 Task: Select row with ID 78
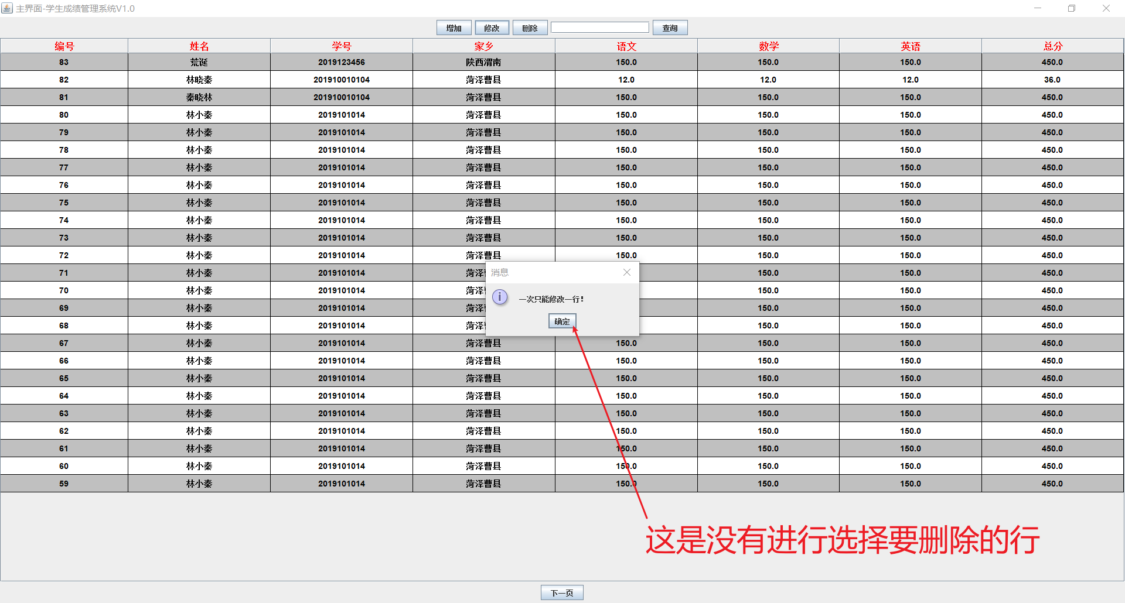562,150
